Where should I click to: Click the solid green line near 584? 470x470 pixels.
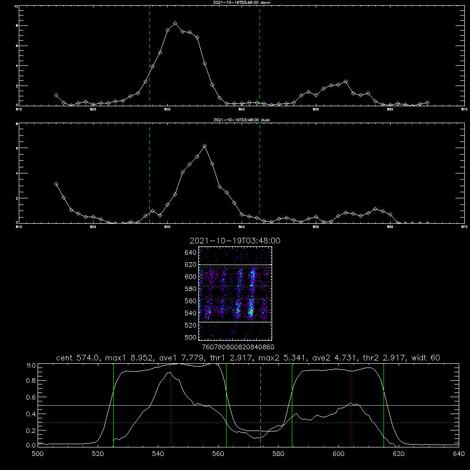pos(292,405)
